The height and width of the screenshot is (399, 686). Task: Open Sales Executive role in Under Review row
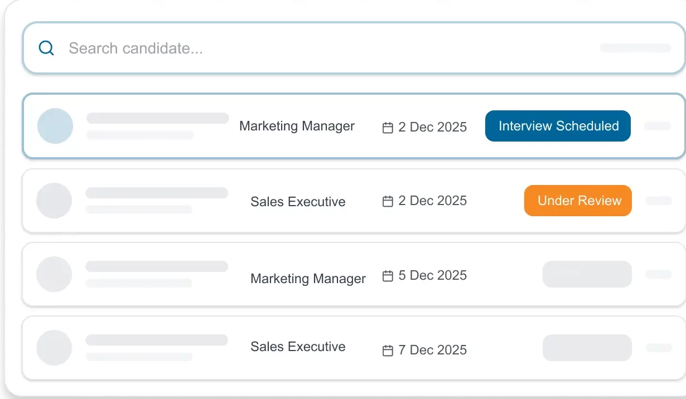click(x=298, y=202)
